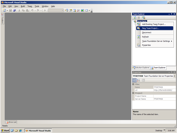This screenshot has width=177, height=133.
Task: Click the Properties Window toolbar icon
Action: 71,11
